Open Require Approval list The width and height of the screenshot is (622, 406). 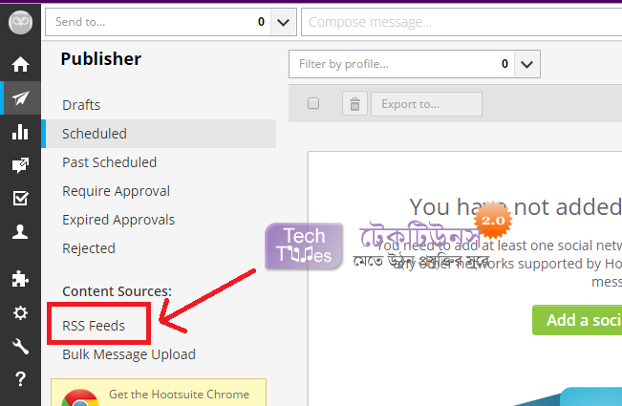pos(117,191)
